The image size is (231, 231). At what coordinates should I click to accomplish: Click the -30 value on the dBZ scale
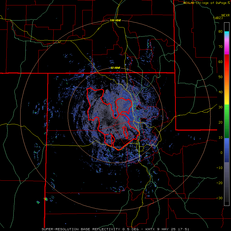[219, 198]
